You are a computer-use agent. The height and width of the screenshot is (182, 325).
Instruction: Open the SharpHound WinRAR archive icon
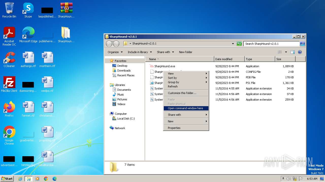click(x=66, y=10)
